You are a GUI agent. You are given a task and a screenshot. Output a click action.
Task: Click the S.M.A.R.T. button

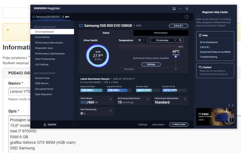click(x=178, y=26)
